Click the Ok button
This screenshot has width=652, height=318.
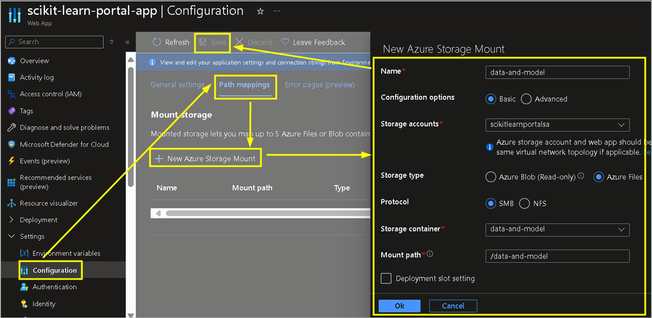[399, 306]
